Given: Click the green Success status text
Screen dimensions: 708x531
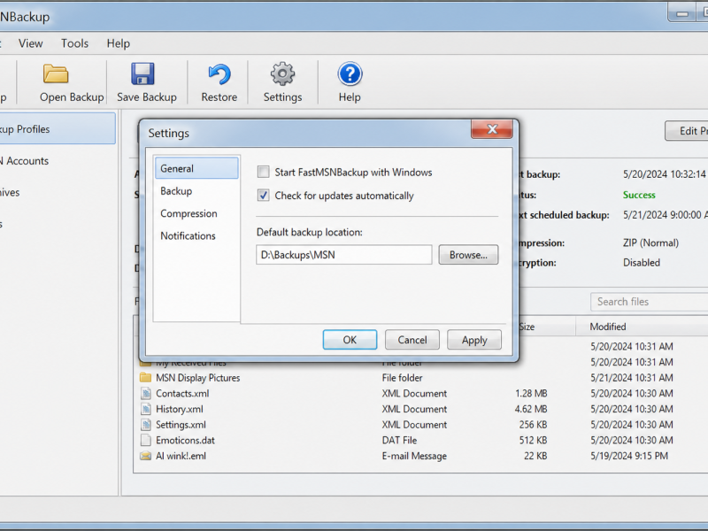Looking at the screenshot, I should [x=639, y=195].
